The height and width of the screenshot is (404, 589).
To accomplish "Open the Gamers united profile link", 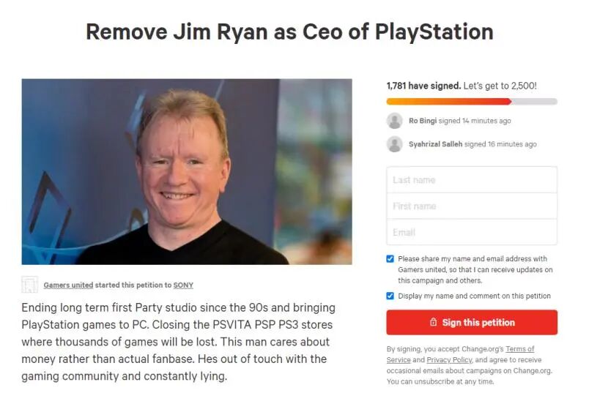I will [x=68, y=285].
